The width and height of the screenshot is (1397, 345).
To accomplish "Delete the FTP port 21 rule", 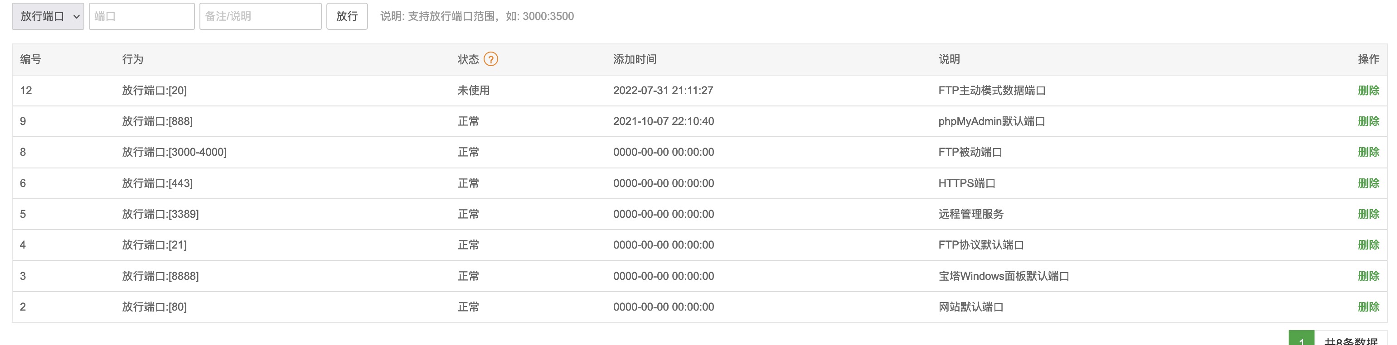I will tap(1368, 245).
